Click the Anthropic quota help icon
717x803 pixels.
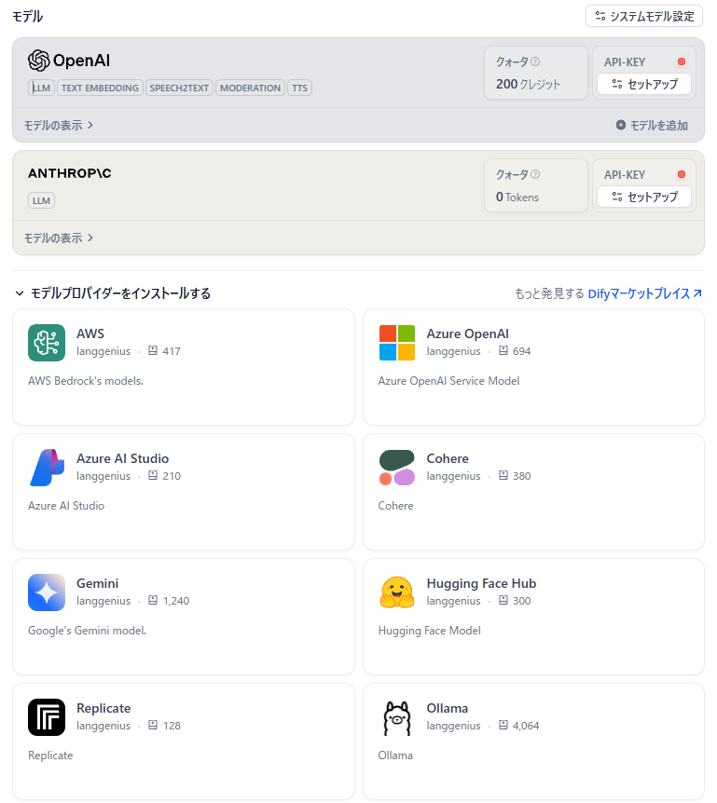tap(535, 174)
